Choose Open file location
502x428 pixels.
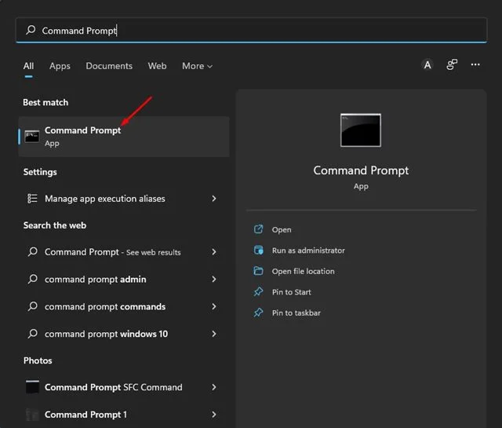point(304,271)
